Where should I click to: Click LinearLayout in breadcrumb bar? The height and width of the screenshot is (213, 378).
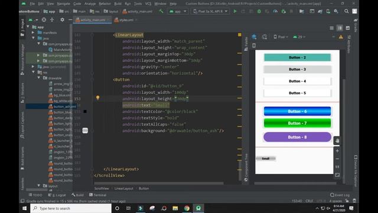123,188
